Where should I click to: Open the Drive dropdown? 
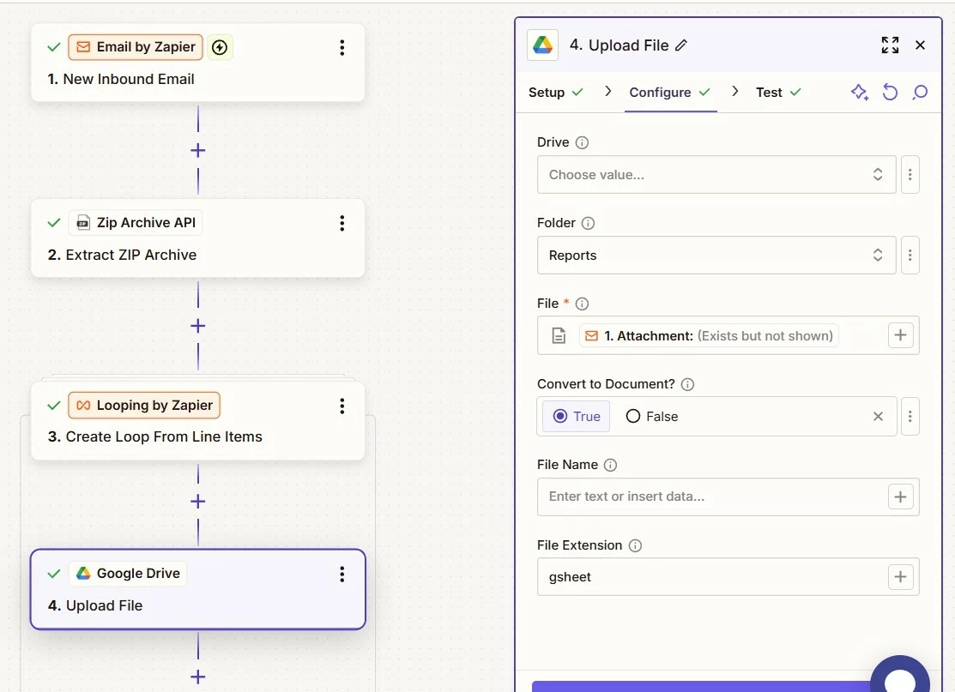coord(716,175)
